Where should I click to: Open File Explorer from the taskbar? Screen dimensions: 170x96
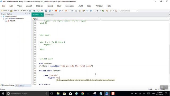click(x=58, y=94)
